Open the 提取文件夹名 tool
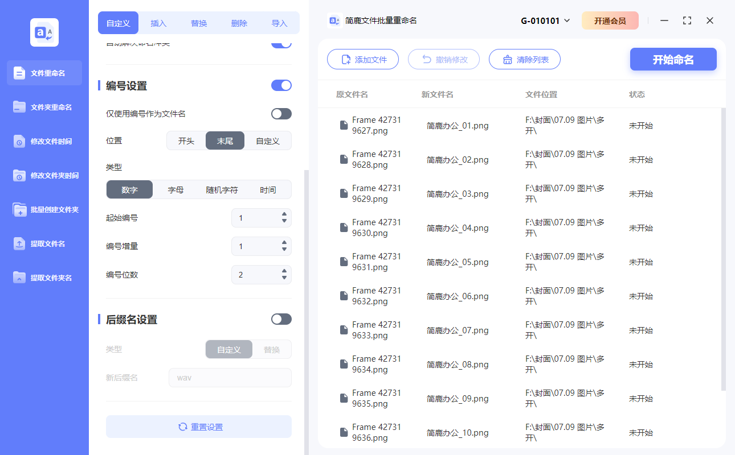735x455 pixels. (44, 278)
